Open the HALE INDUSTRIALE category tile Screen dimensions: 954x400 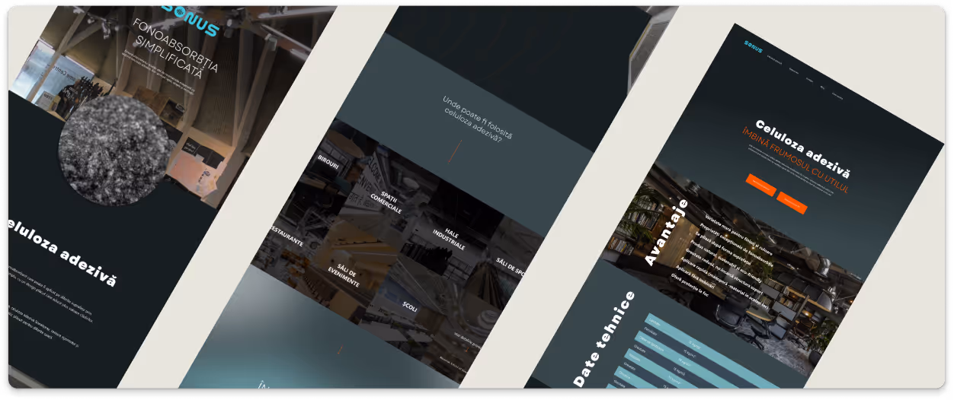[449, 238]
